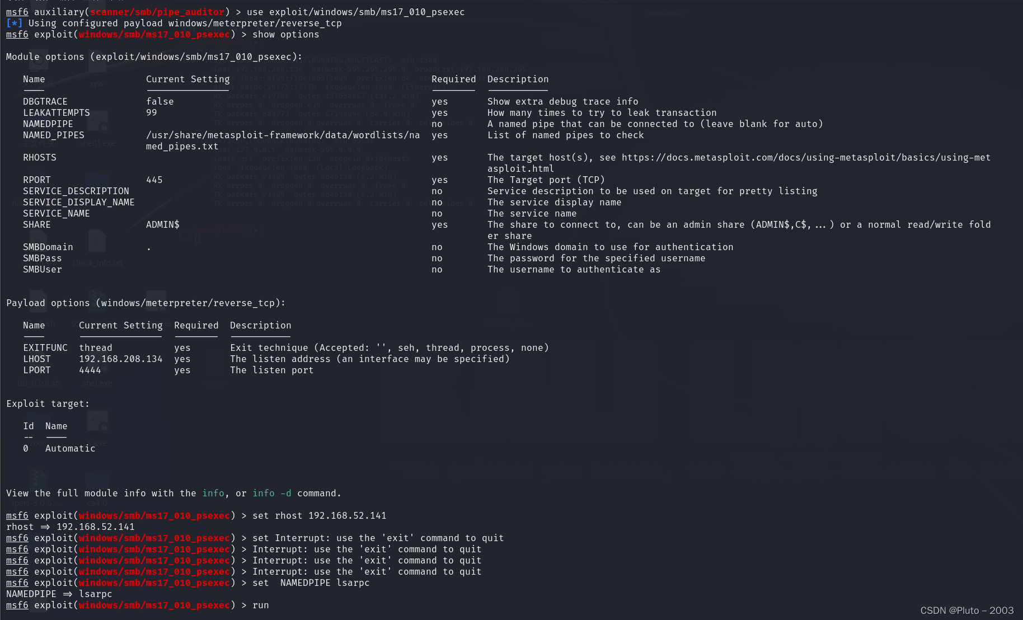Click red 'scanner/smb/pipe_auditor' module name
The image size is (1023, 620).
point(157,12)
